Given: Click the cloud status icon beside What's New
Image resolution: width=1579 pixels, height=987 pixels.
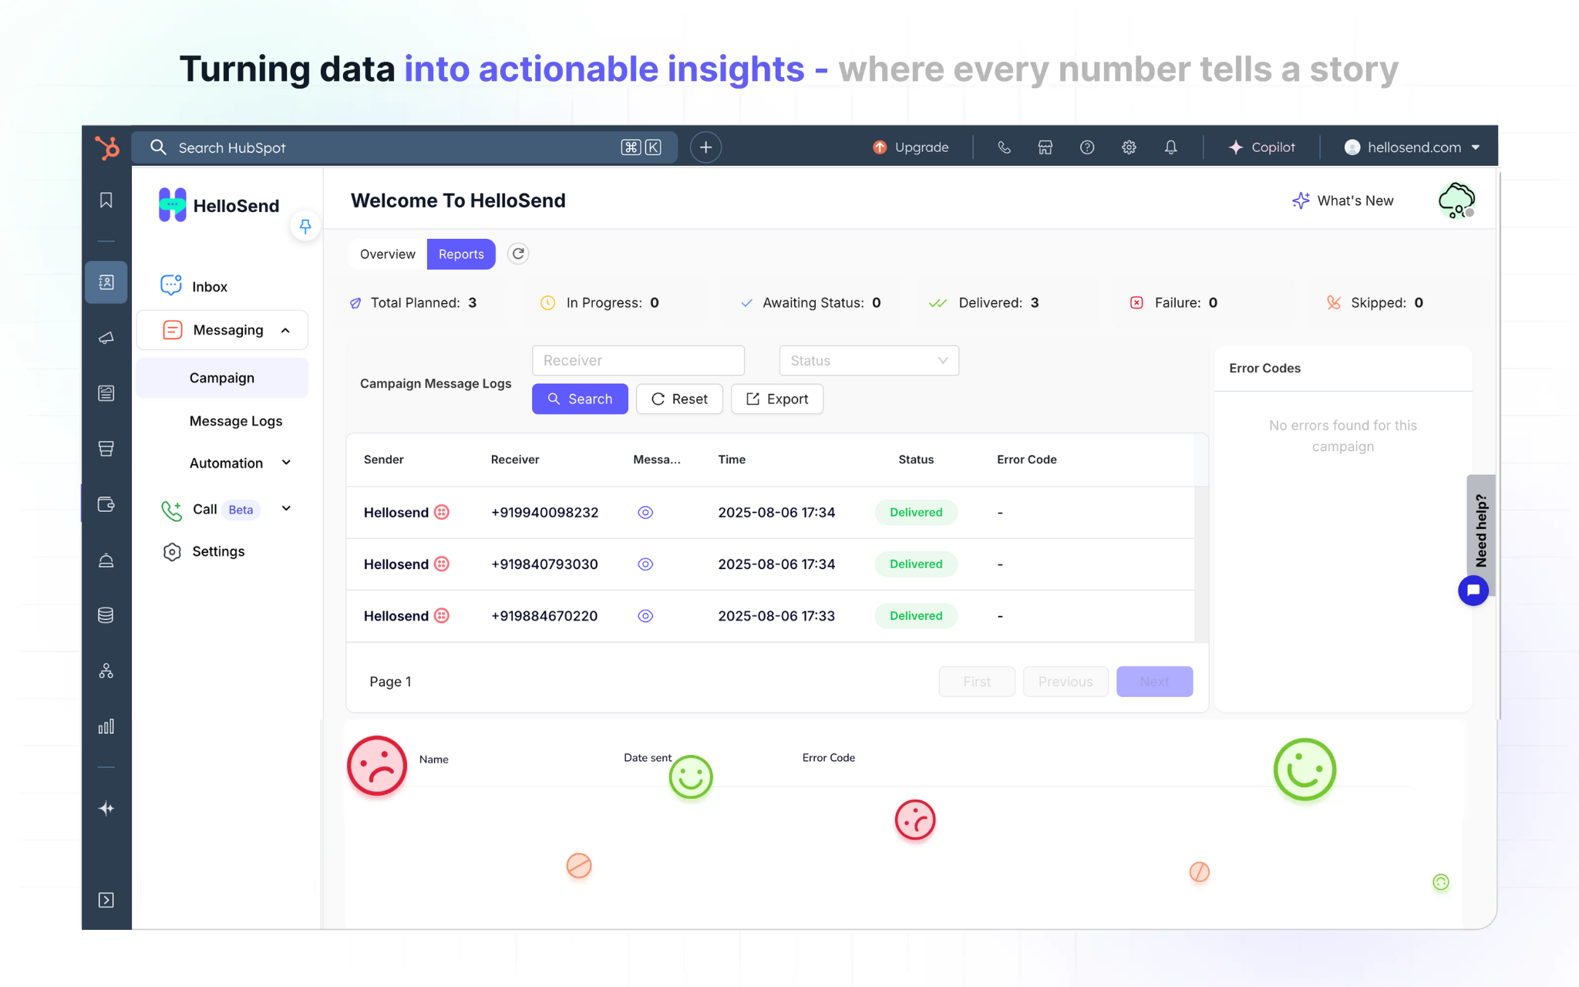Looking at the screenshot, I should [1456, 200].
